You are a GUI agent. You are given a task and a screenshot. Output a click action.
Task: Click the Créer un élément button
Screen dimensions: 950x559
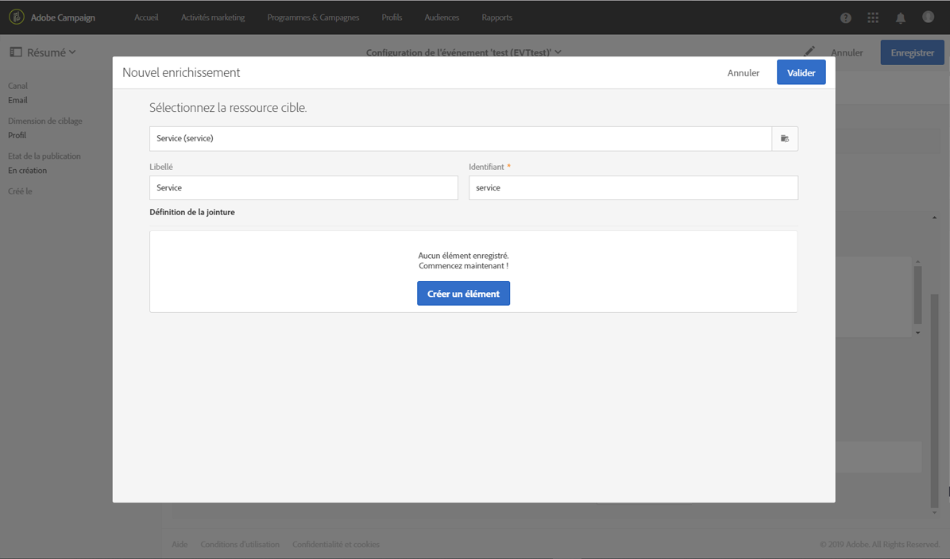click(x=464, y=294)
